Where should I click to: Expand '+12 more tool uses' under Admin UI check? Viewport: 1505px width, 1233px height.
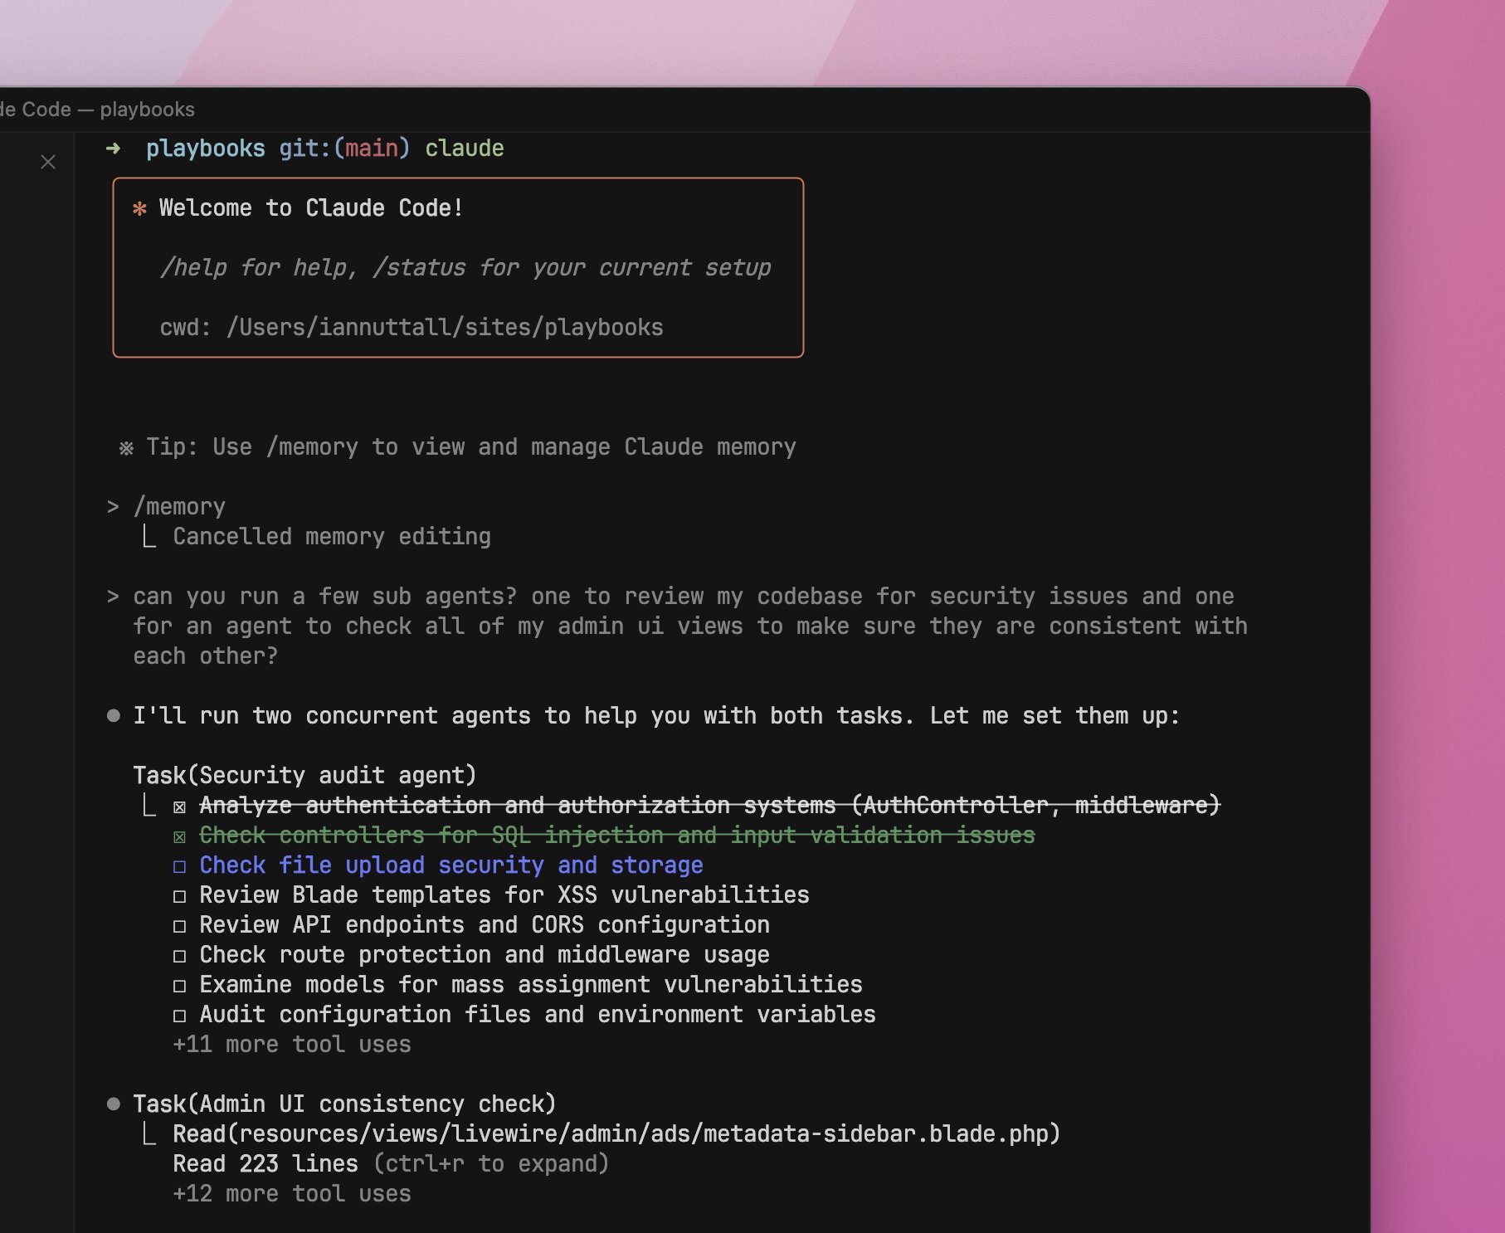pyautogui.click(x=292, y=1194)
